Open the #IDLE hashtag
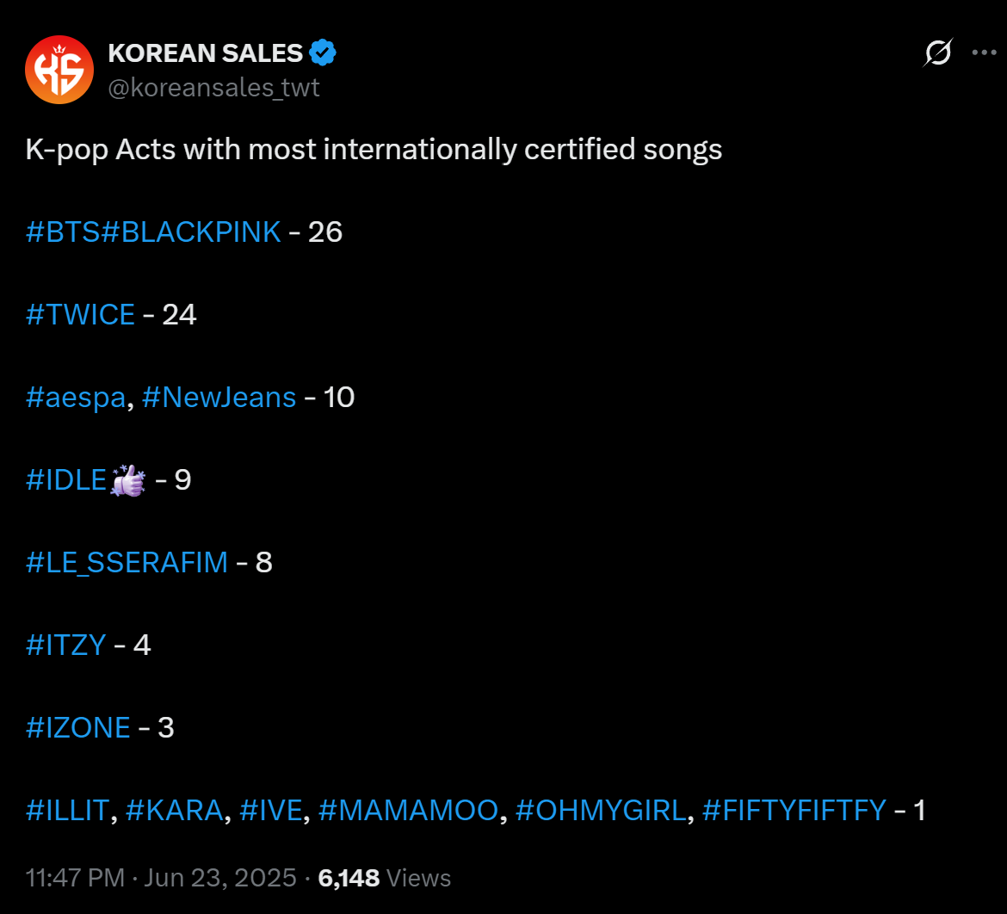 pyautogui.click(x=66, y=479)
